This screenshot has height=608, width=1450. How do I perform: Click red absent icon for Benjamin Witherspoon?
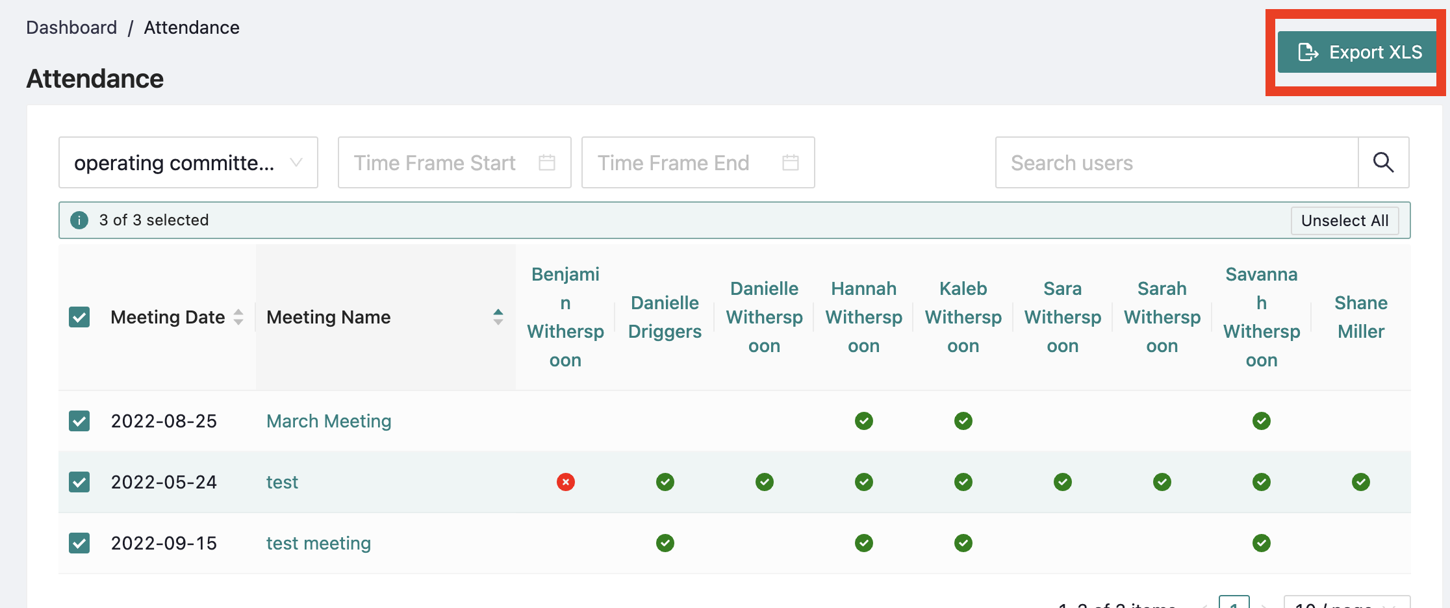coord(565,482)
